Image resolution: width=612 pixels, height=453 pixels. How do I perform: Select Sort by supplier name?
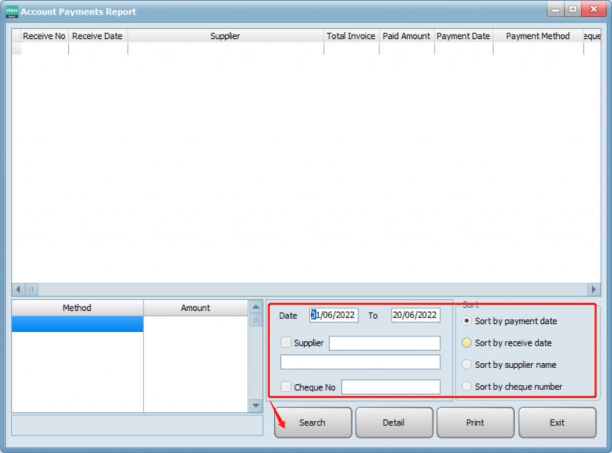click(x=467, y=365)
